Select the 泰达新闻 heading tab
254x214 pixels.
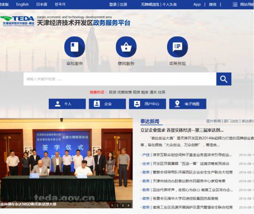pyautogui.click(x=150, y=121)
